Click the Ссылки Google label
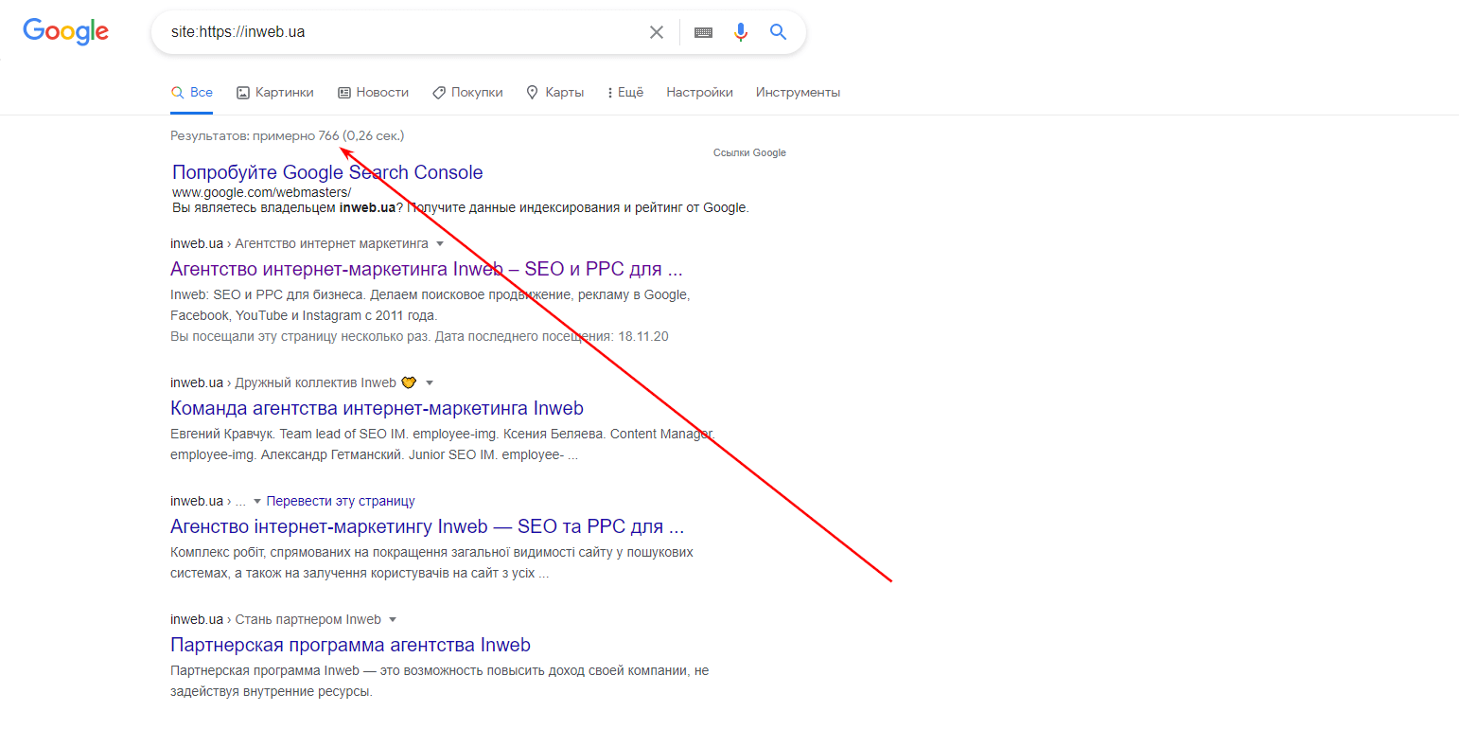The image size is (1459, 729). [x=749, y=152]
